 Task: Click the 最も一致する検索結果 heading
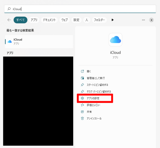20,30
